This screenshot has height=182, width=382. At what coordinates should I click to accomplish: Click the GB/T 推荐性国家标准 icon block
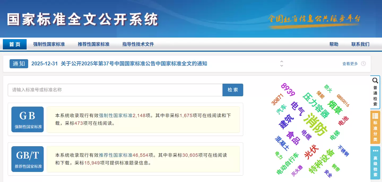(27, 159)
